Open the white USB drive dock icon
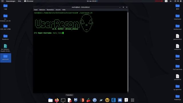The width and height of the screenshot is (183, 103). [126, 100]
